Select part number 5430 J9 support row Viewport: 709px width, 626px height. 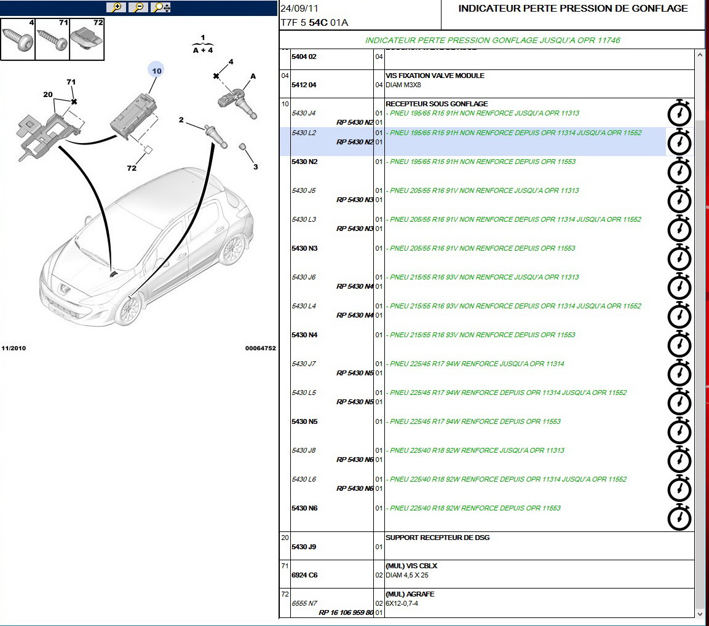[x=304, y=547]
